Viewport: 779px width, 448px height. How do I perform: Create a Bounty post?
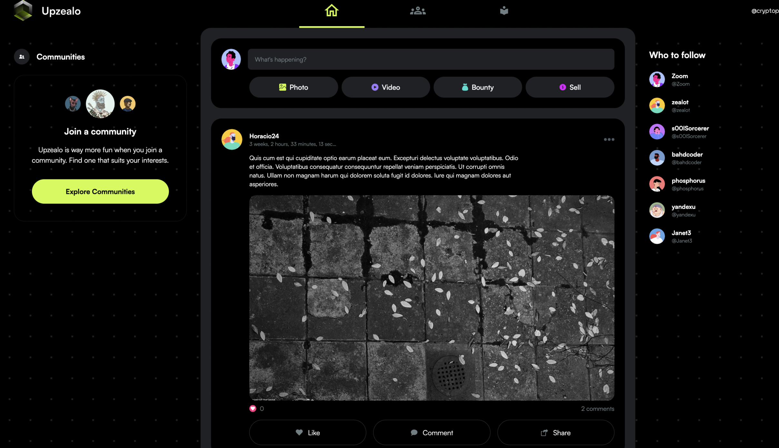pyautogui.click(x=478, y=87)
